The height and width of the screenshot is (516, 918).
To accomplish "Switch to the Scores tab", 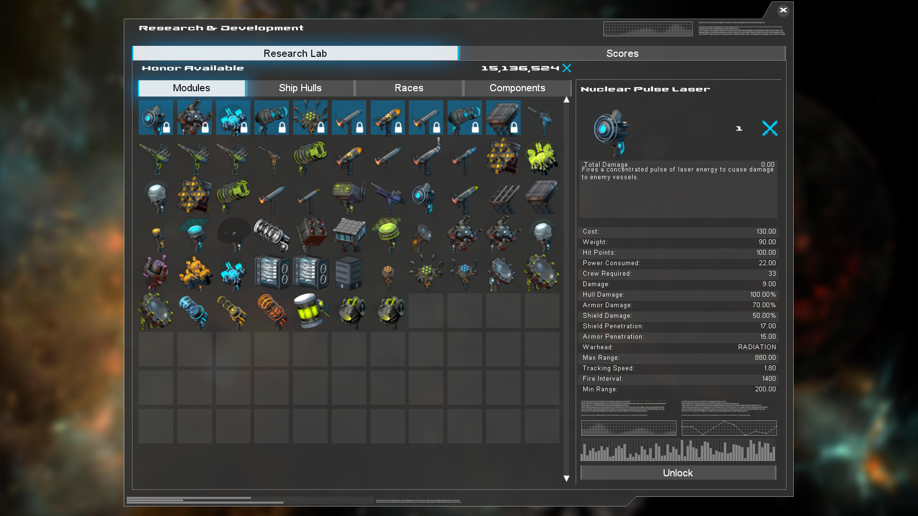I will (x=622, y=53).
